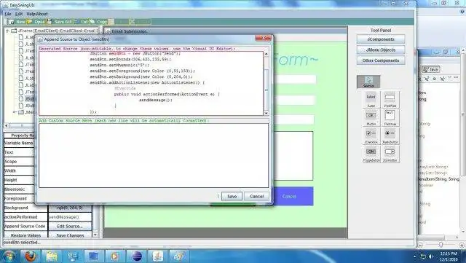Pick the JTextArea component tool

click(390, 118)
